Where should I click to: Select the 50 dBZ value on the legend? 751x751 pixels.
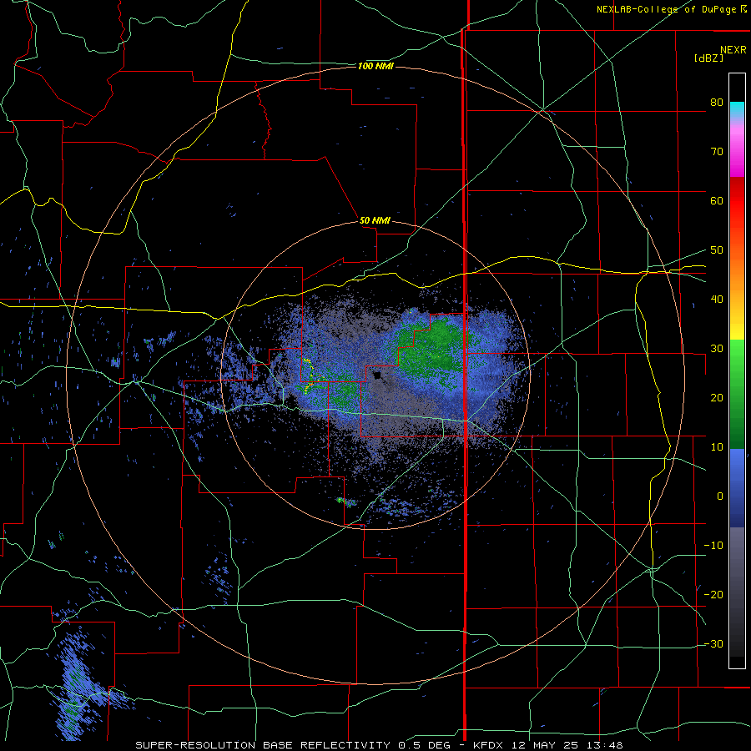pyautogui.click(x=717, y=250)
